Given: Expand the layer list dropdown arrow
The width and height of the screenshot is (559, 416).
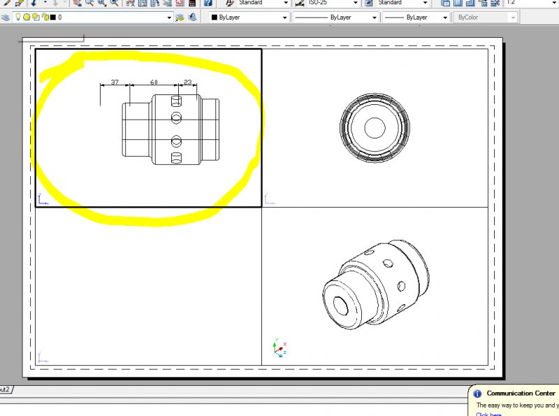Looking at the screenshot, I should 169,17.
